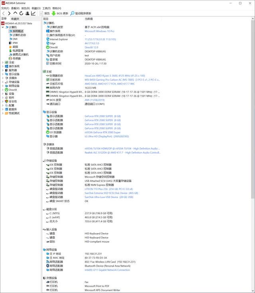Open the 查看(V) menu
255x293 pixels.
pyautogui.click(x=15, y=8)
